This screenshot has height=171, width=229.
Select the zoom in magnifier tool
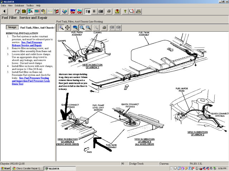[x=61, y=27]
